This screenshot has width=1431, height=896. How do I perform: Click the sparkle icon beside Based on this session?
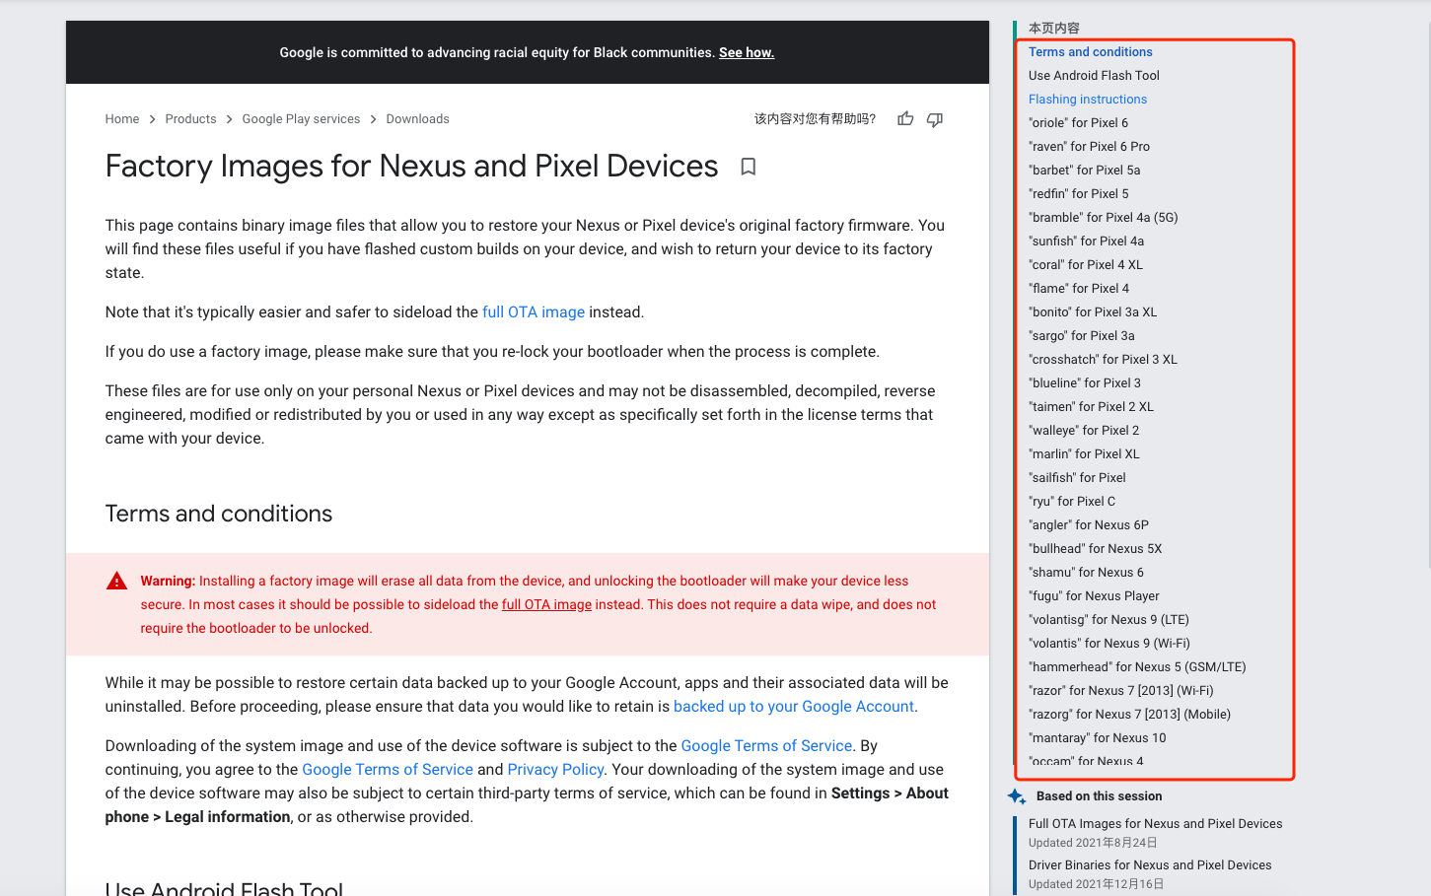click(x=1017, y=796)
